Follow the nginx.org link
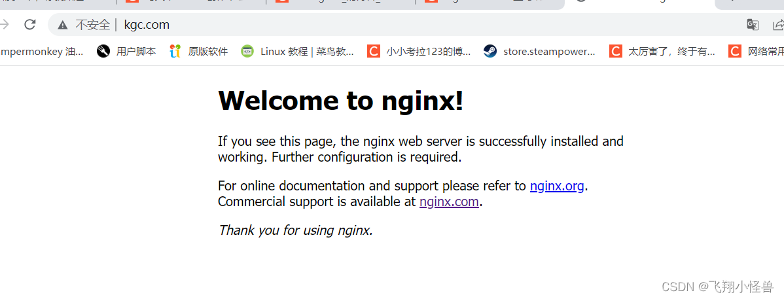 557,186
